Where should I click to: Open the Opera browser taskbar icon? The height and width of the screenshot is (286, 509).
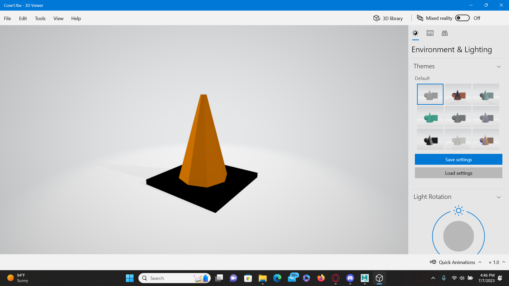point(336,278)
